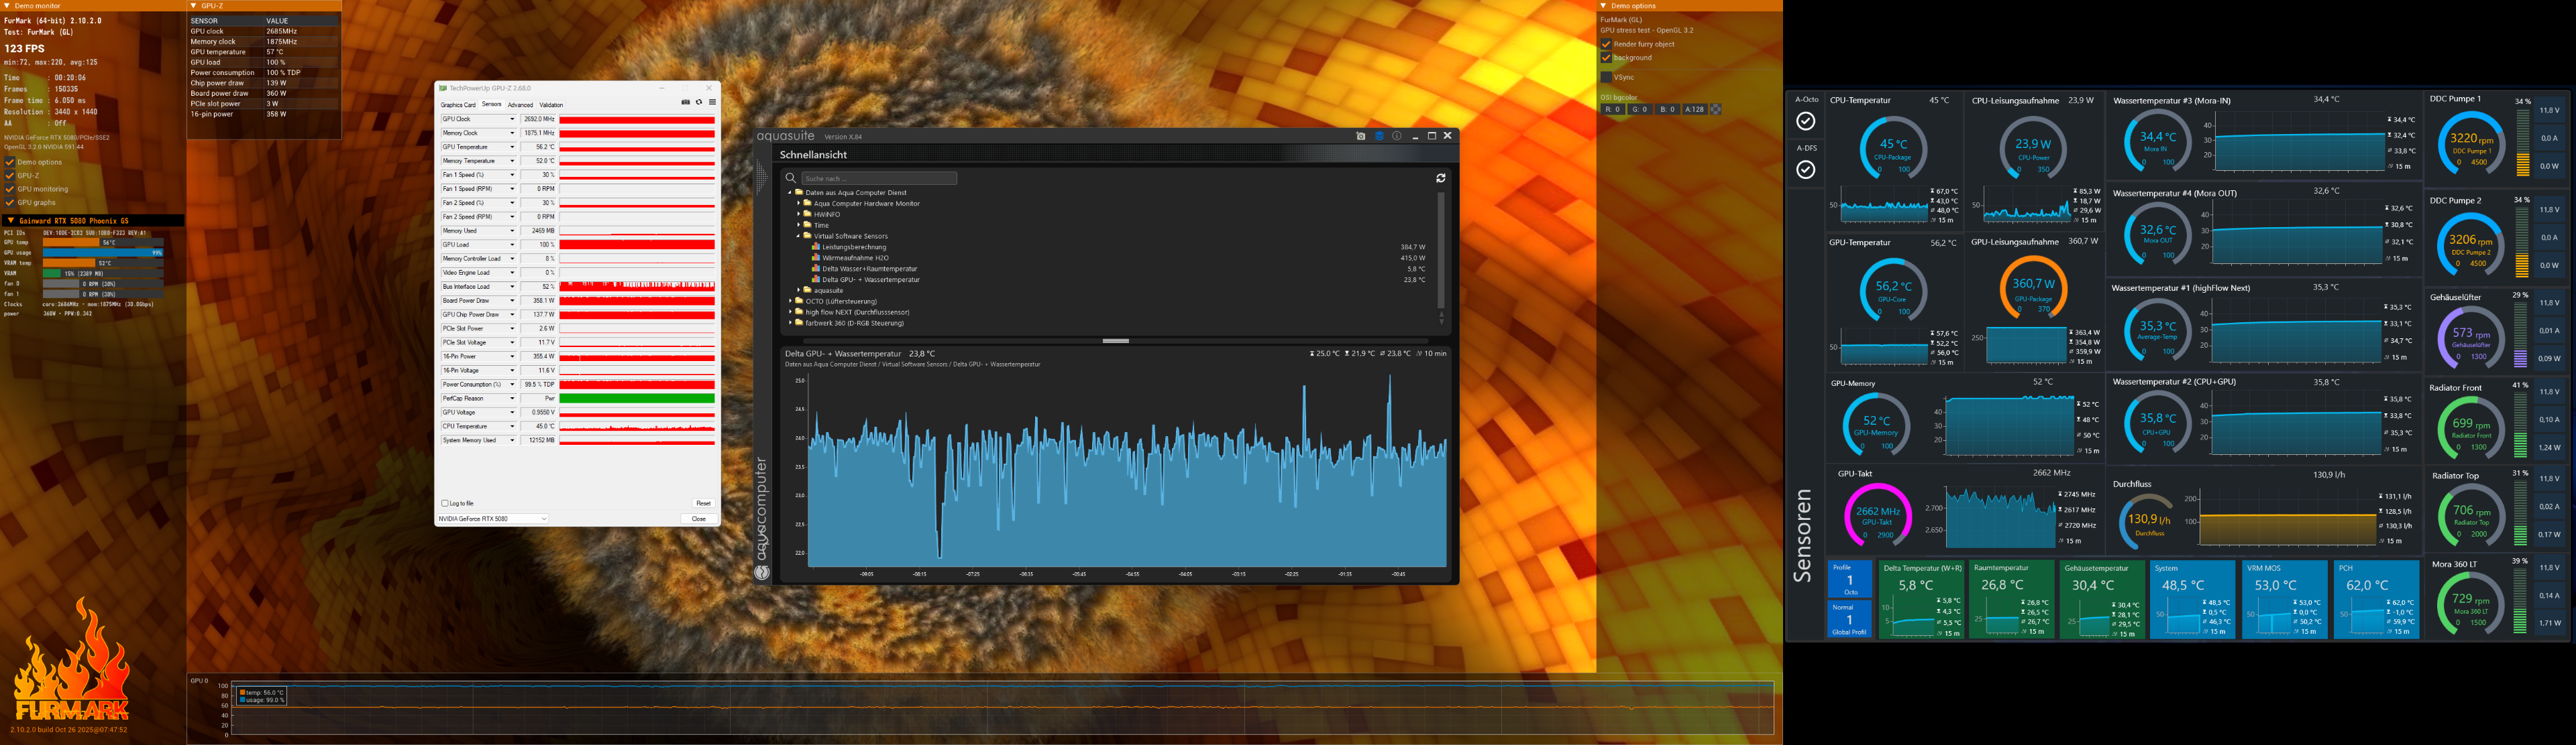The width and height of the screenshot is (2576, 745).
Task: Open the Validation tab in GPU-Z
Action: (551, 105)
